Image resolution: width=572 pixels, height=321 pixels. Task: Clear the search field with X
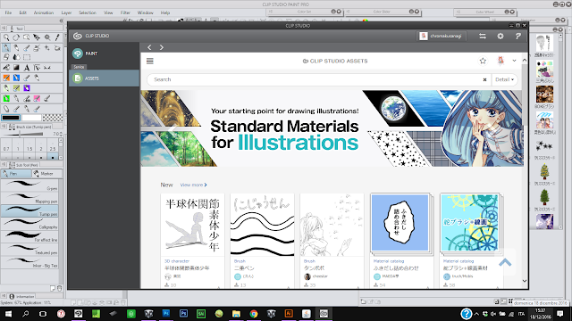tap(484, 79)
